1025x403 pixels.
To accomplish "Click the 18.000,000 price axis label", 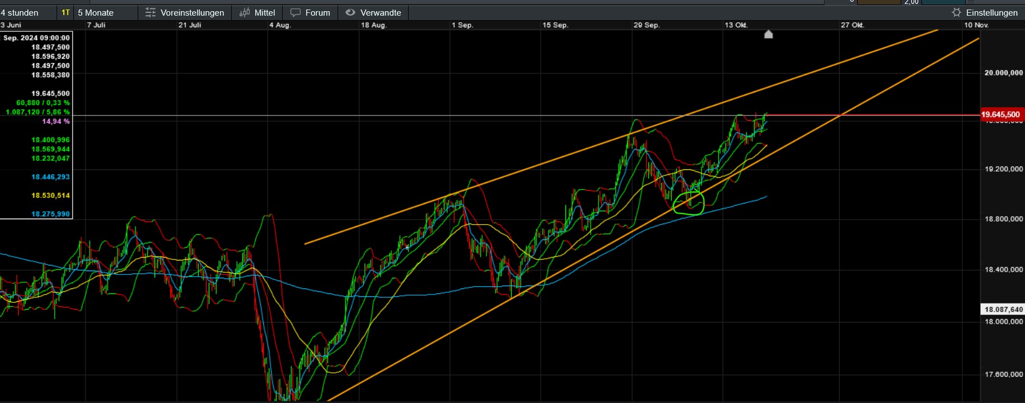I will click(1003, 321).
